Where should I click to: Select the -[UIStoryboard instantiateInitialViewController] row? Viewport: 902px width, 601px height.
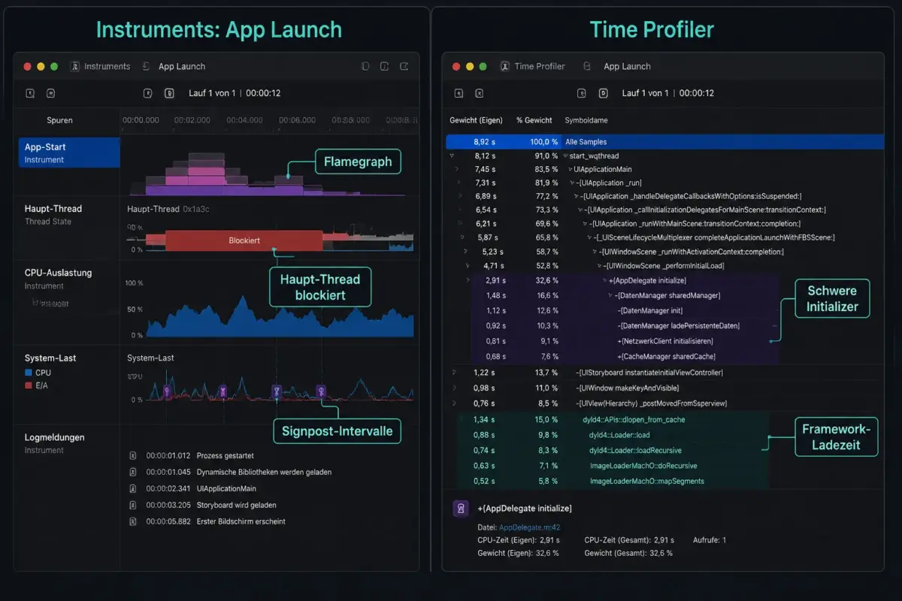point(664,373)
